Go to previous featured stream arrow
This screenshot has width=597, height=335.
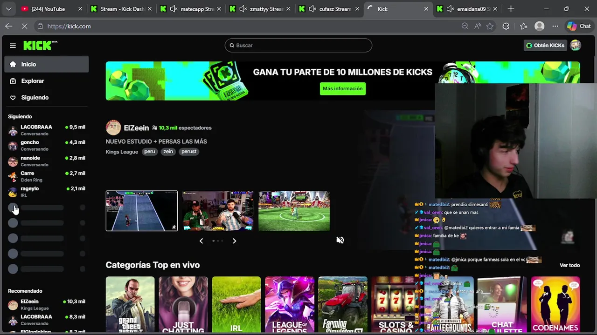pos(201,241)
